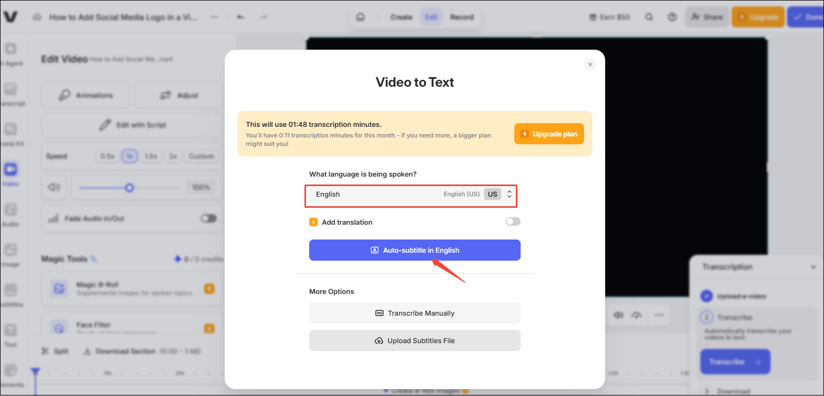The width and height of the screenshot is (824, 396).
Task: Split the clip with the scissors tool
Action: click(54, 351)
